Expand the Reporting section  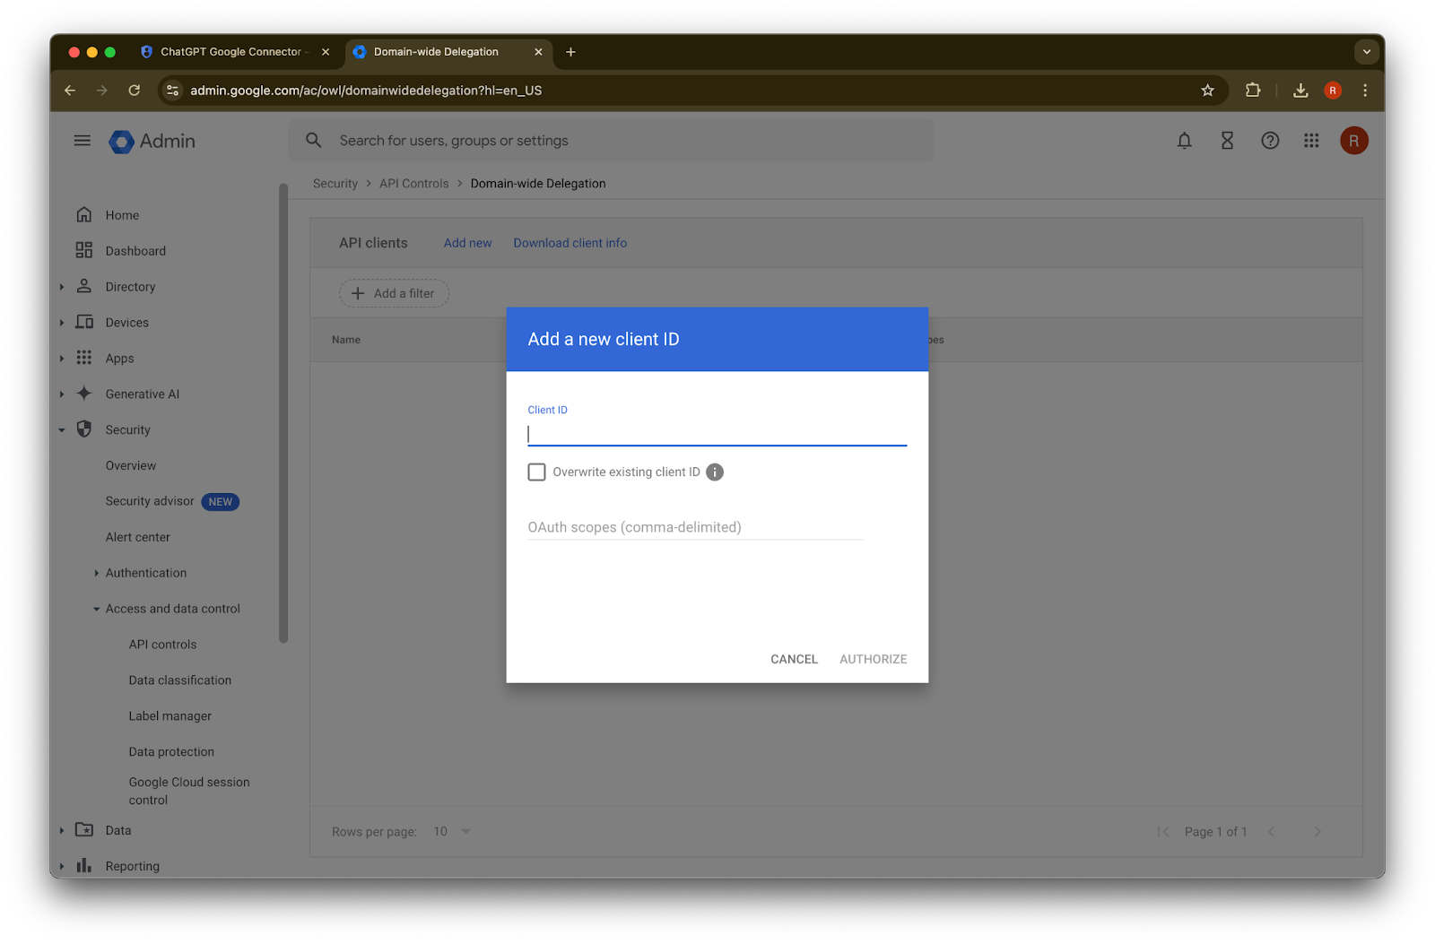(x=62, y=866)
